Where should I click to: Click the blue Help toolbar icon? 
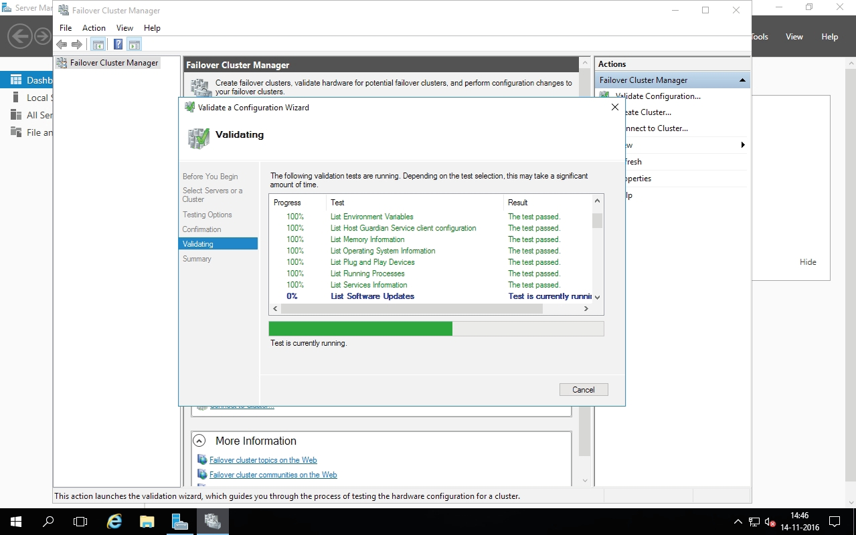pyautogui.click(x=118, y=45)
